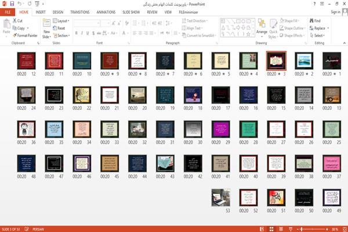
Task: Open the FILEminimizer tab
Action: [188, 12]
